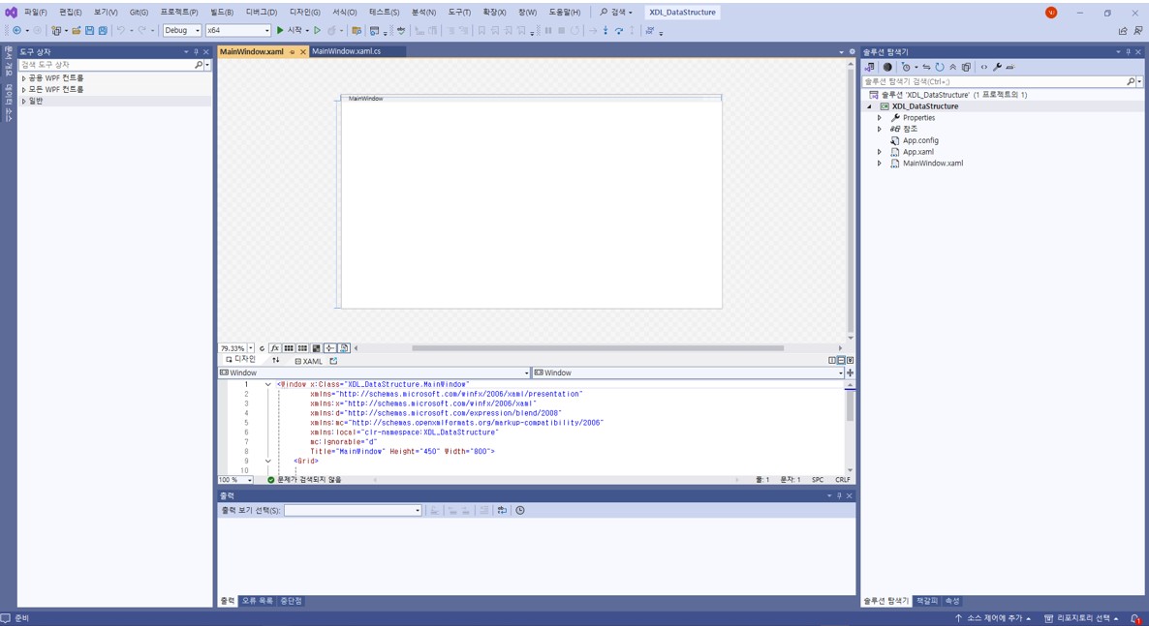Viewport: 1149px width, 626px height.
Task: Click Solution Explorer's wrench Properties icon
Action: point(997,68)
